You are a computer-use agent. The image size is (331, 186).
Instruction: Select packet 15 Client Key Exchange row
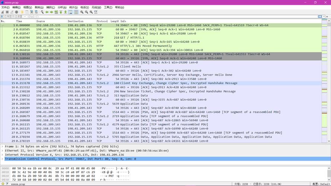click(x=161, y=83)
